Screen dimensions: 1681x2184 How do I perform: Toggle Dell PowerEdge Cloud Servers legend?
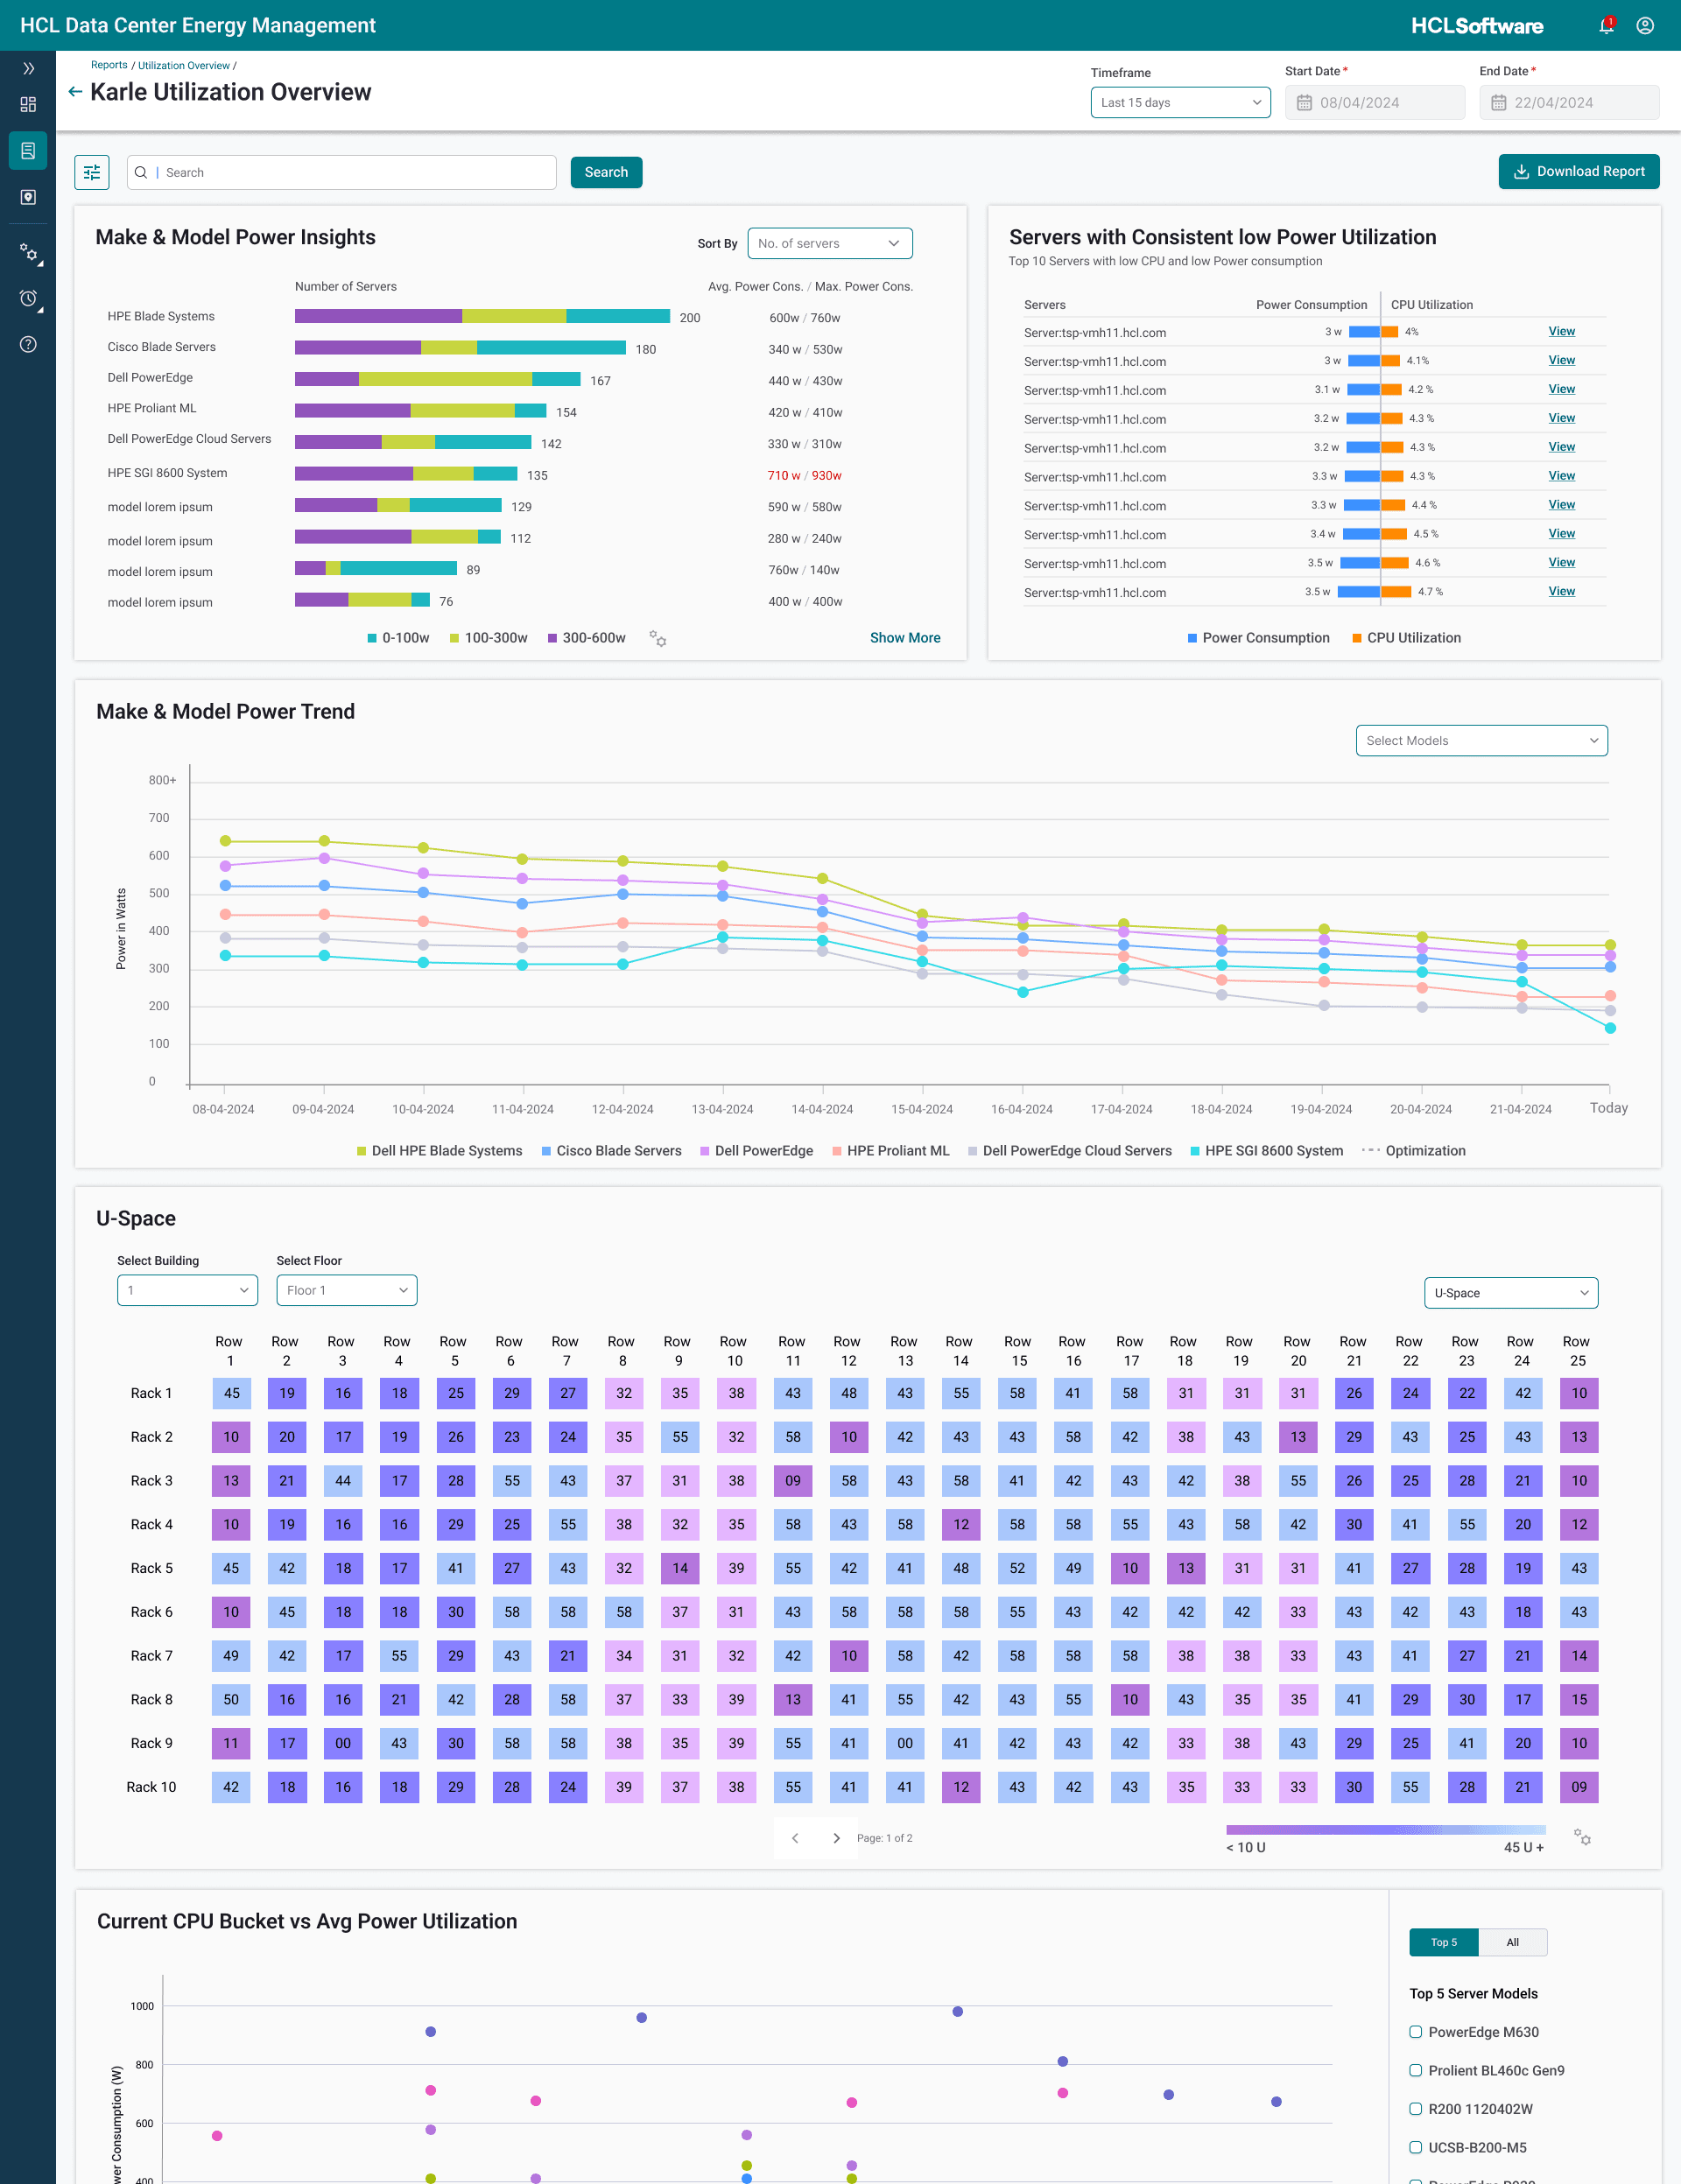pyautogui.click(x=1070, y=1151)
